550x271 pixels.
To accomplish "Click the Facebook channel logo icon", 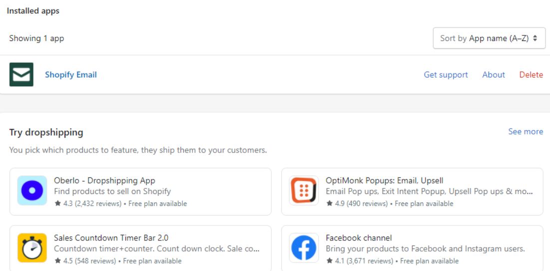I will click(304, 248).
